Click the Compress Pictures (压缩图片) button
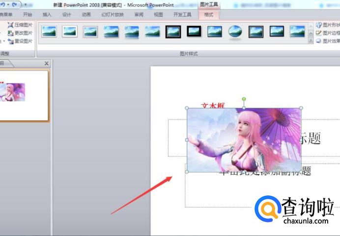Screen dimensions: 340x236 (x=20, y=25)
